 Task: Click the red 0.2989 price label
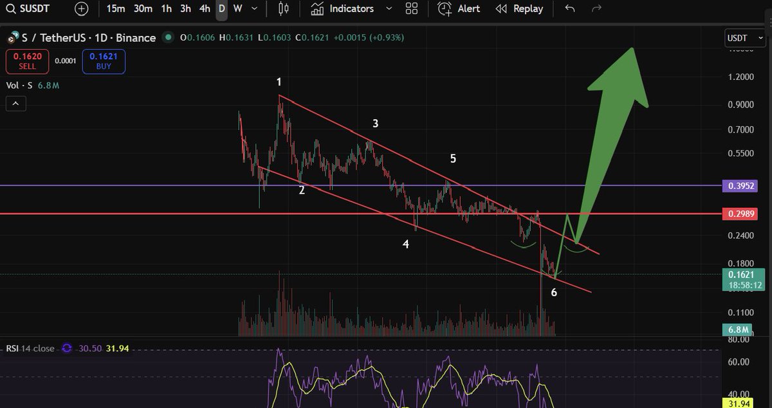pos(741,214)
